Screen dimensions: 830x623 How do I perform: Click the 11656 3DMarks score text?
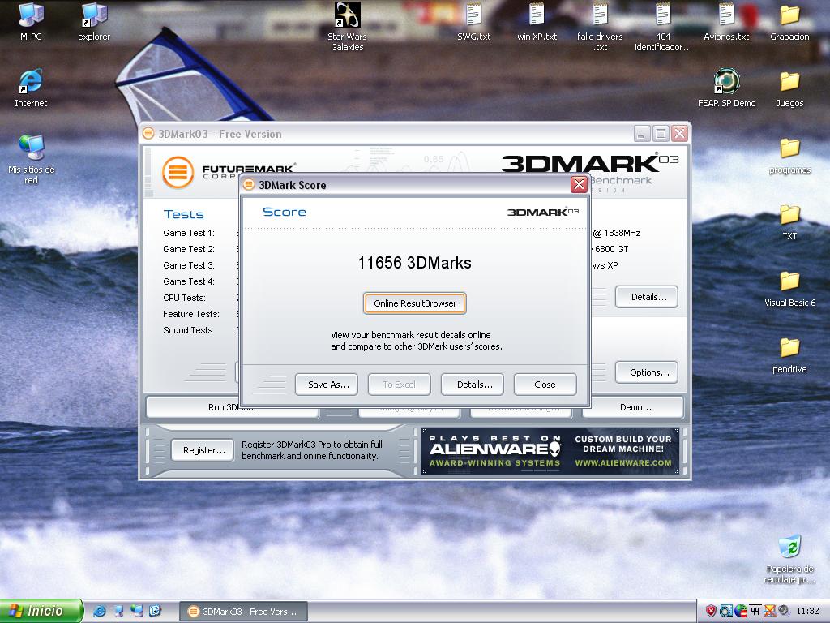414,263
